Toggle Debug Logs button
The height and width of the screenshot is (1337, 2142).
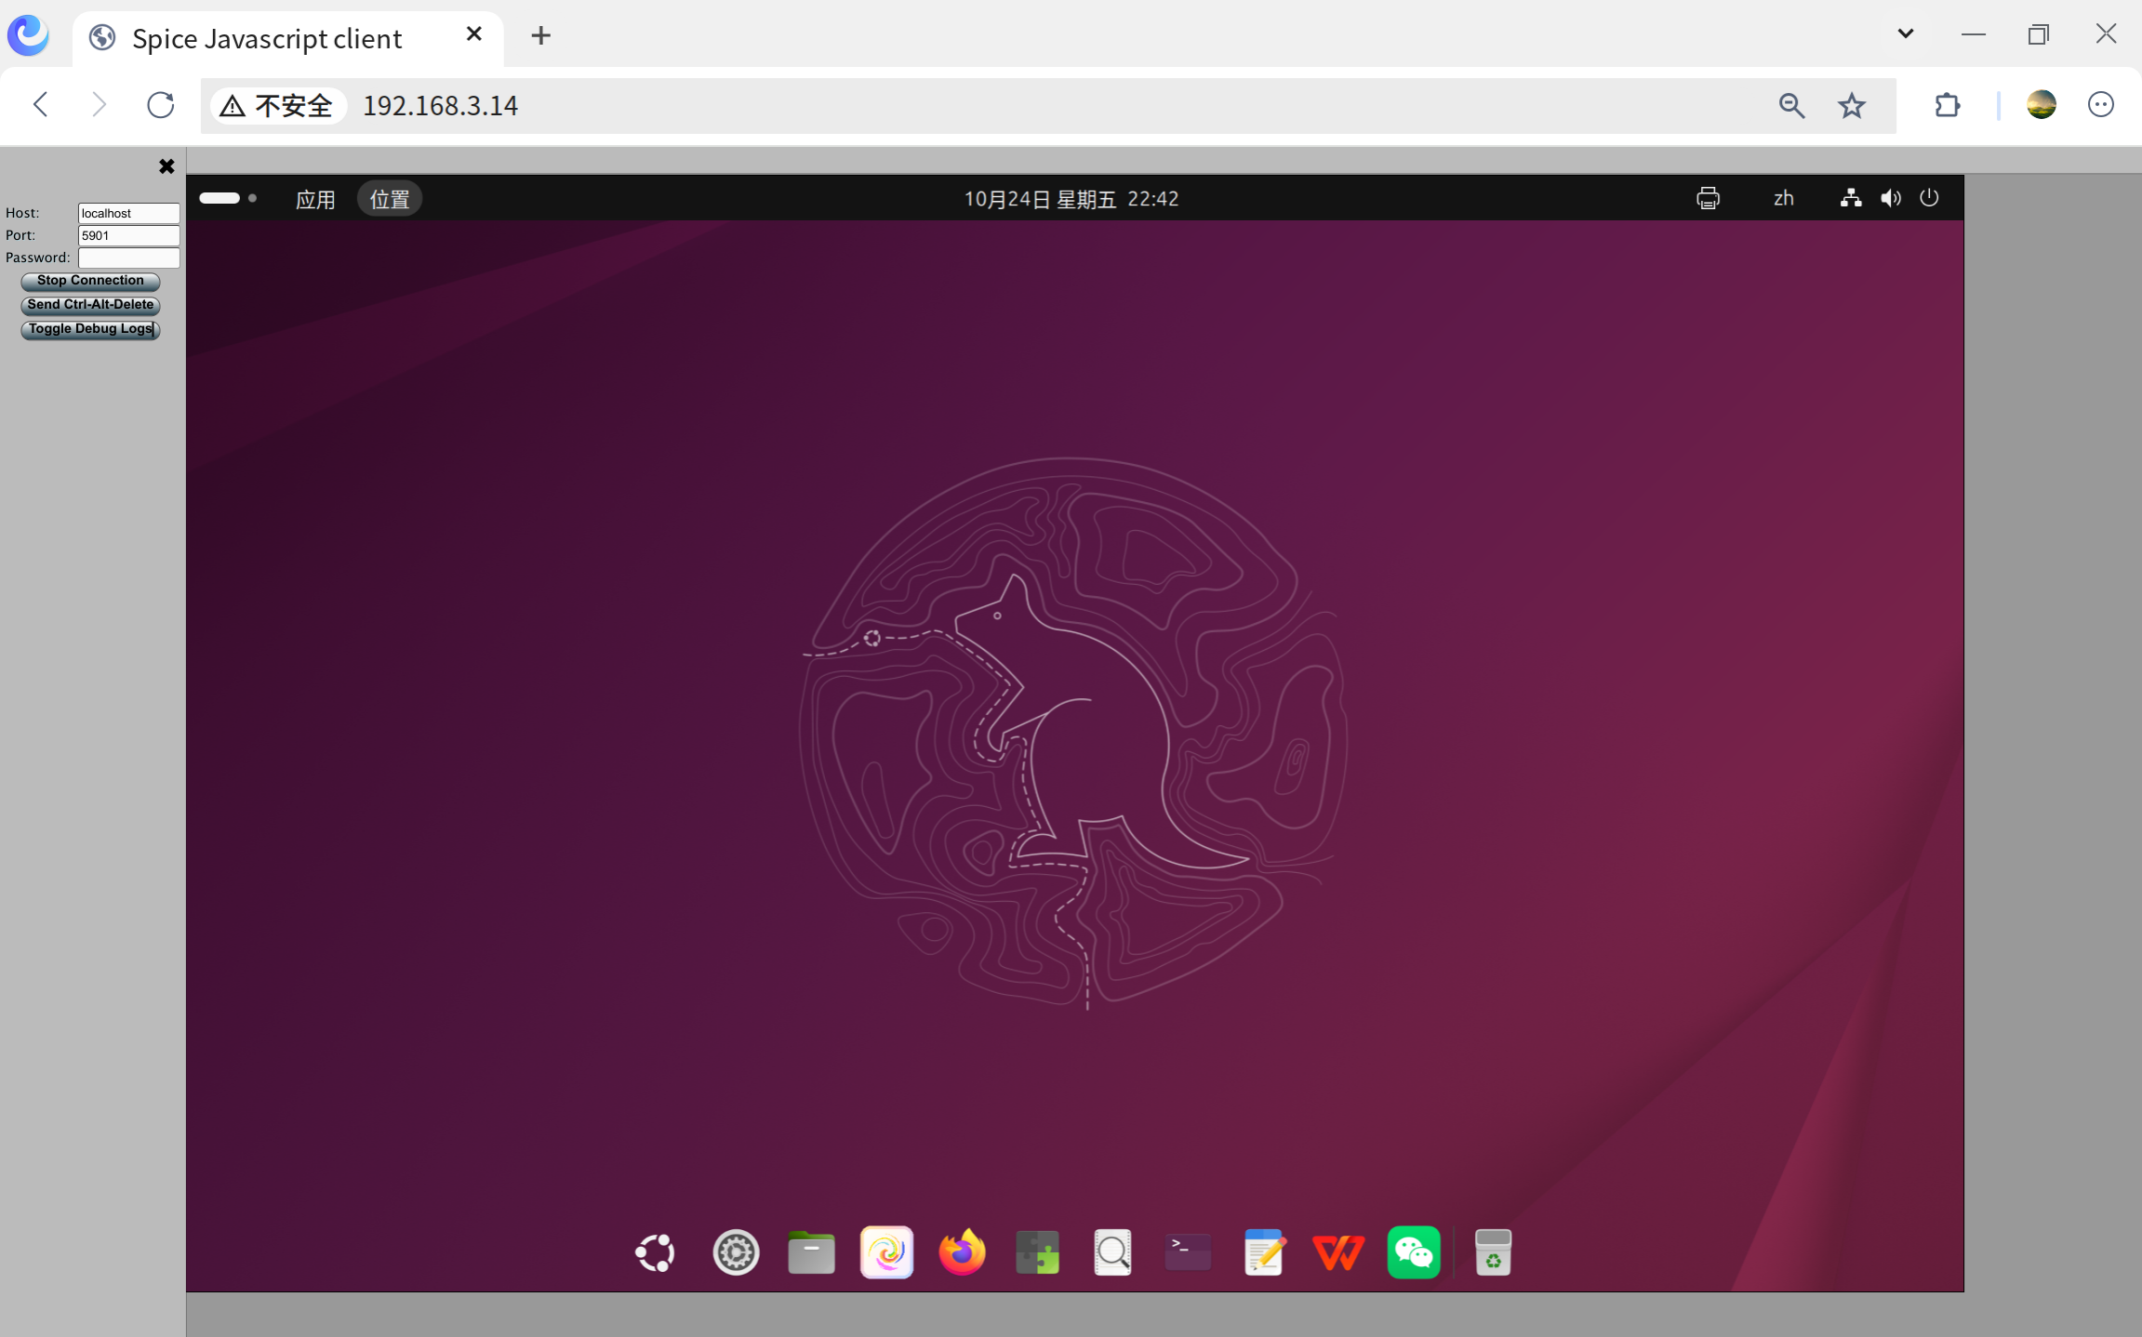[90, 329]
